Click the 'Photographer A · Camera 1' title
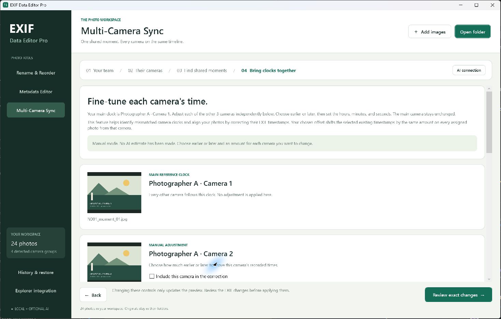The image size is (501, 319). click(x=190, y=183)
